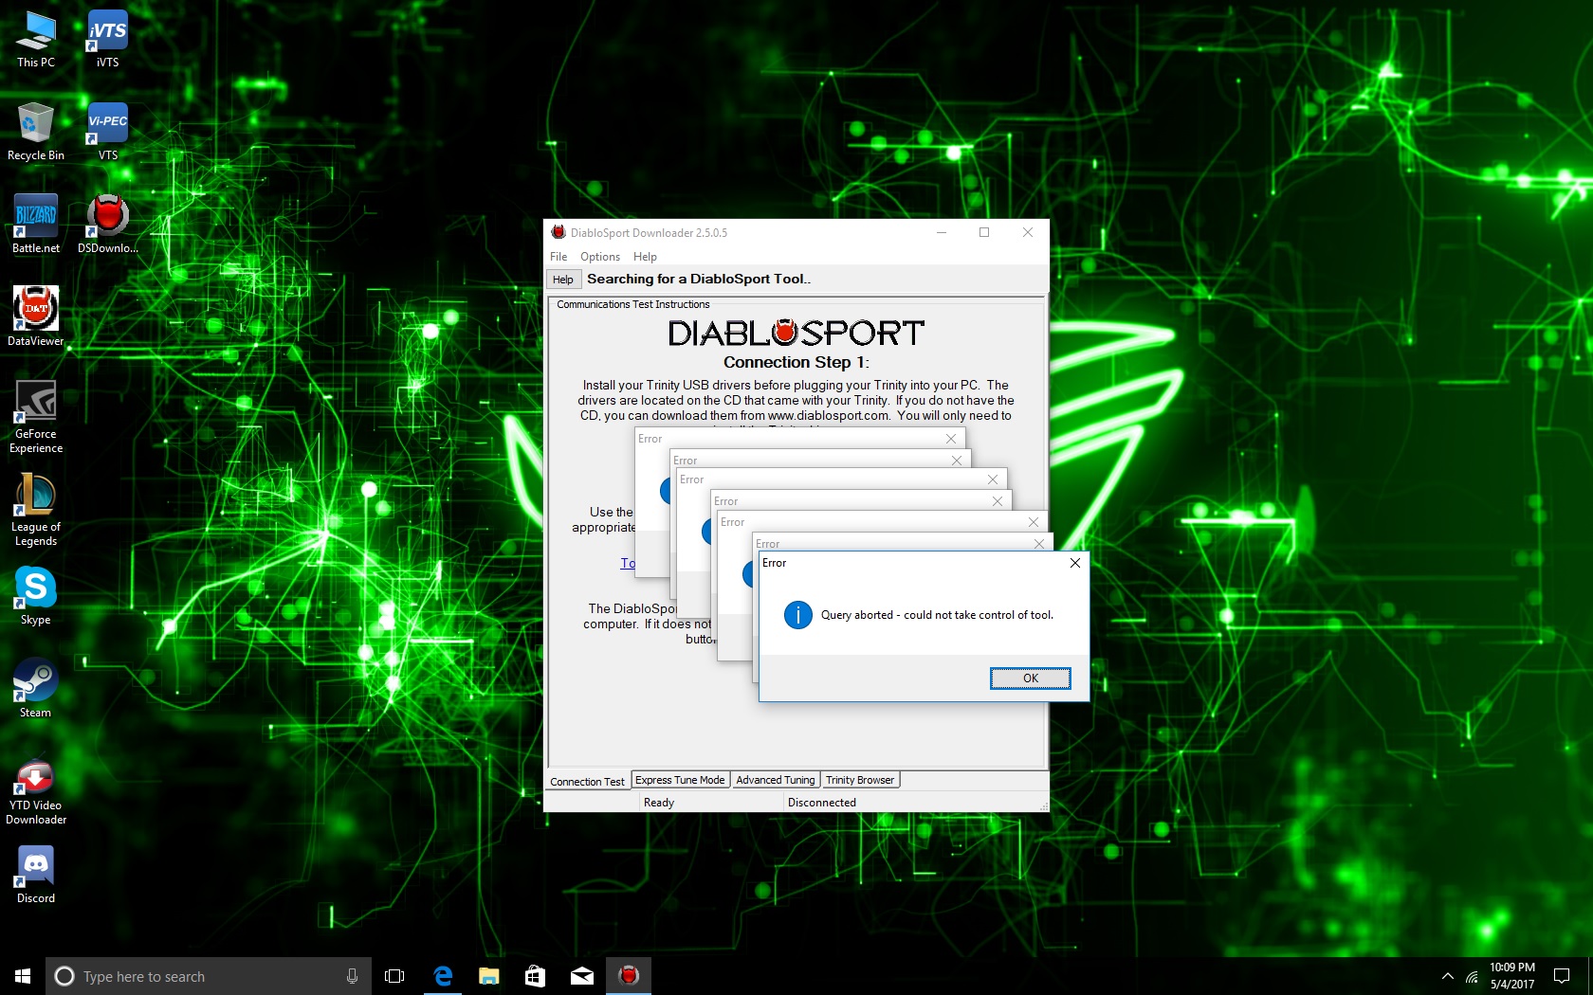Open YTD Video Downloader shortcut
This screenshot has width=1593, height=995.
[36, 789]
